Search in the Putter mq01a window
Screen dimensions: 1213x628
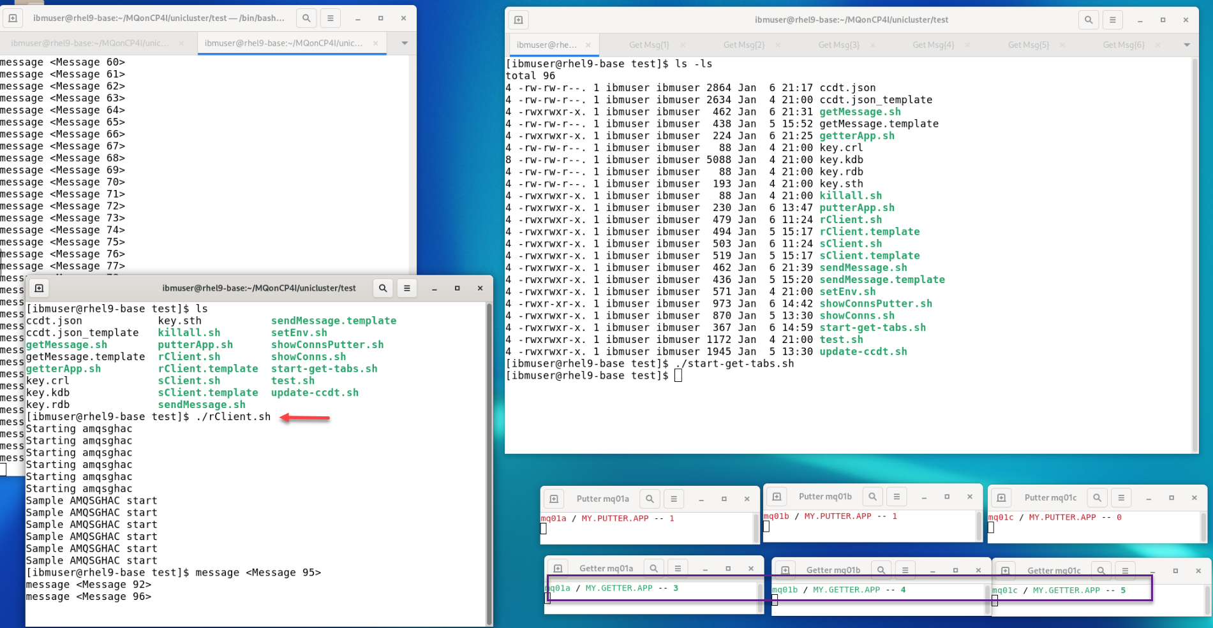[650, 499]
